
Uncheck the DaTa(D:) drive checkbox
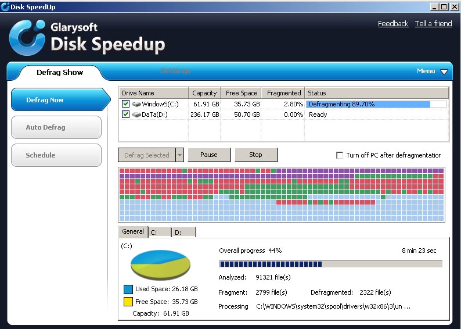[125, 114]
